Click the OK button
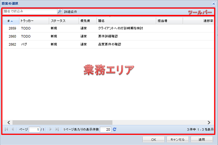 tap(154, 140)
